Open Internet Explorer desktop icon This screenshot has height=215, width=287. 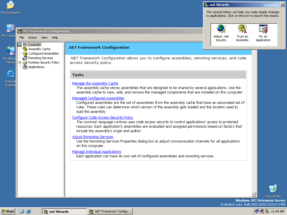coord(11,74)
